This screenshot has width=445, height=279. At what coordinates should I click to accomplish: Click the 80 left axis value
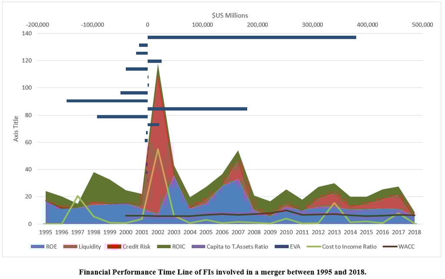[28, 115]
